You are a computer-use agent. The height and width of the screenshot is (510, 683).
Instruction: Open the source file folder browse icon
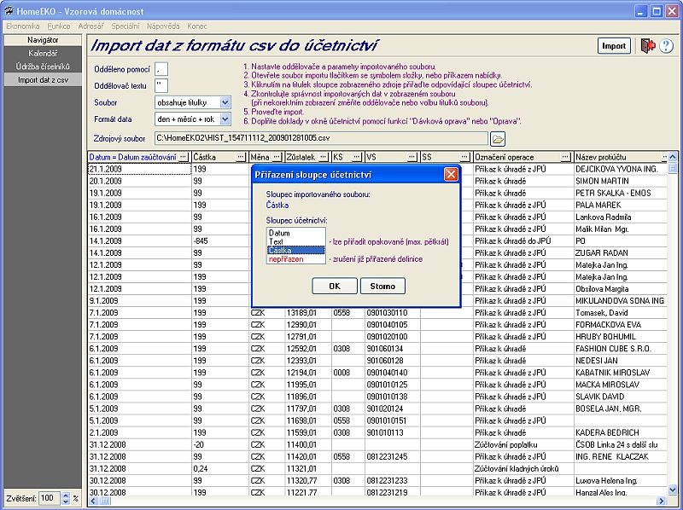pos(498,138)
